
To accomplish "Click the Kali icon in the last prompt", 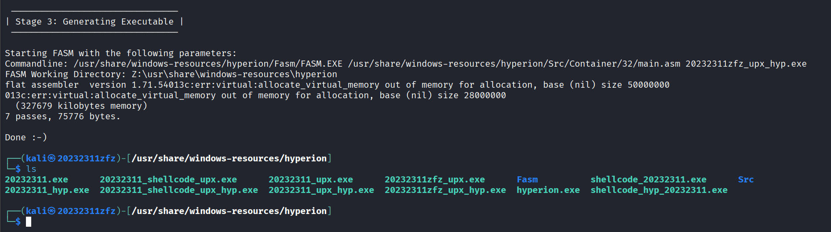I will [52, 211].
